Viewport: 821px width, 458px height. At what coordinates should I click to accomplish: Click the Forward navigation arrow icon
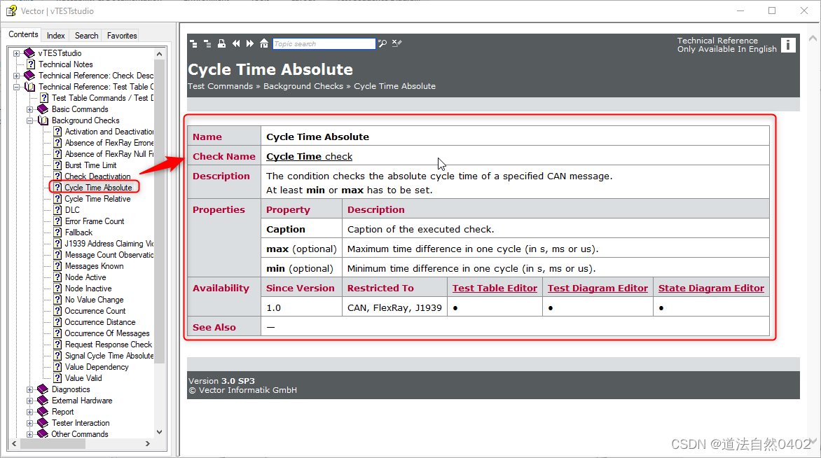click(x=249, y=43)
